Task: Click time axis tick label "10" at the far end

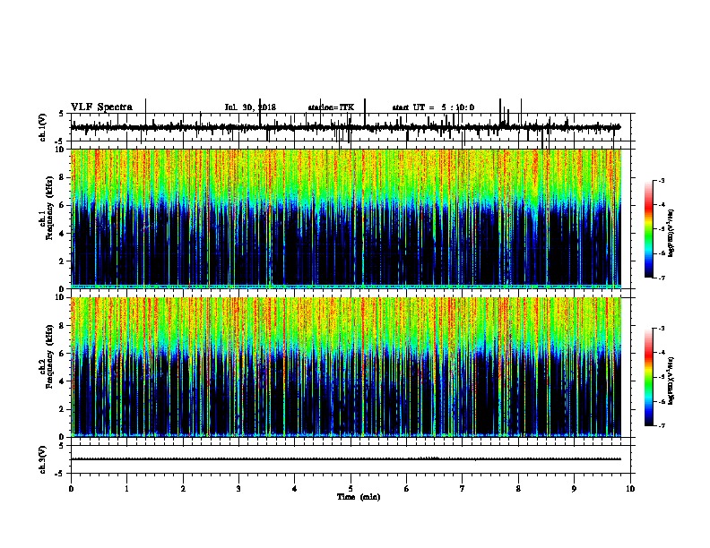Action: tap(630, 489)
